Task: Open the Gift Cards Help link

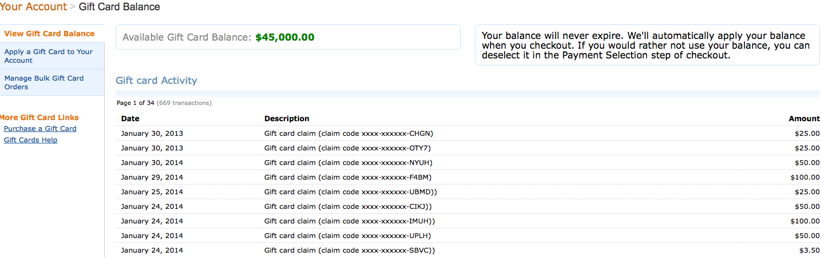Action: point(30,140)
